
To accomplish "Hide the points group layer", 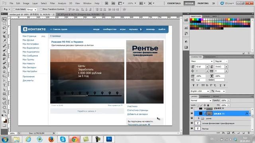I will coord(192,118).
